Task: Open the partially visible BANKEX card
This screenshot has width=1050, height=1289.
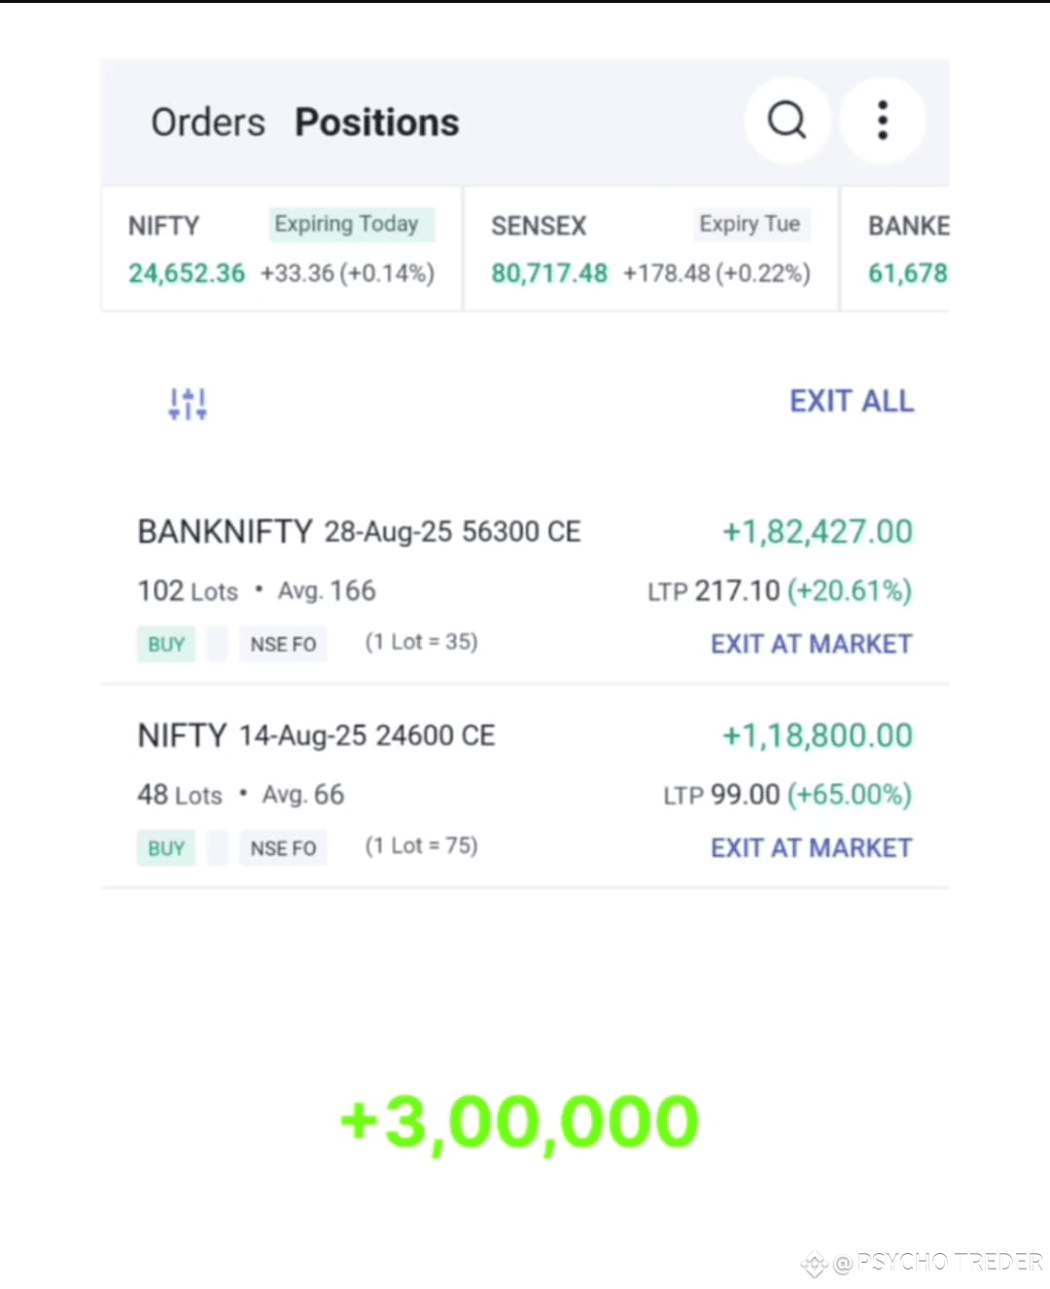Action: click(x=895, y=249)
